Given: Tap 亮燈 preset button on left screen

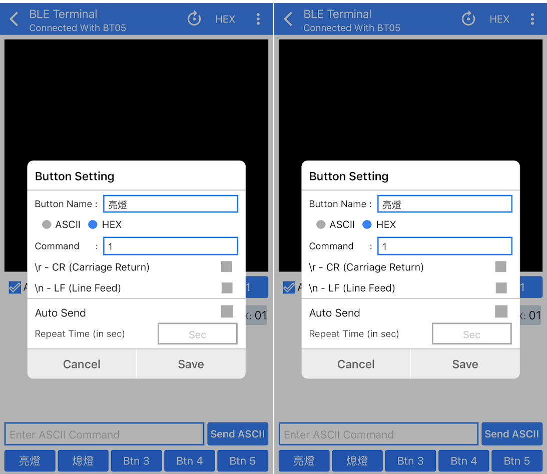Looking at the screenshot, I should tap(30, 461).
